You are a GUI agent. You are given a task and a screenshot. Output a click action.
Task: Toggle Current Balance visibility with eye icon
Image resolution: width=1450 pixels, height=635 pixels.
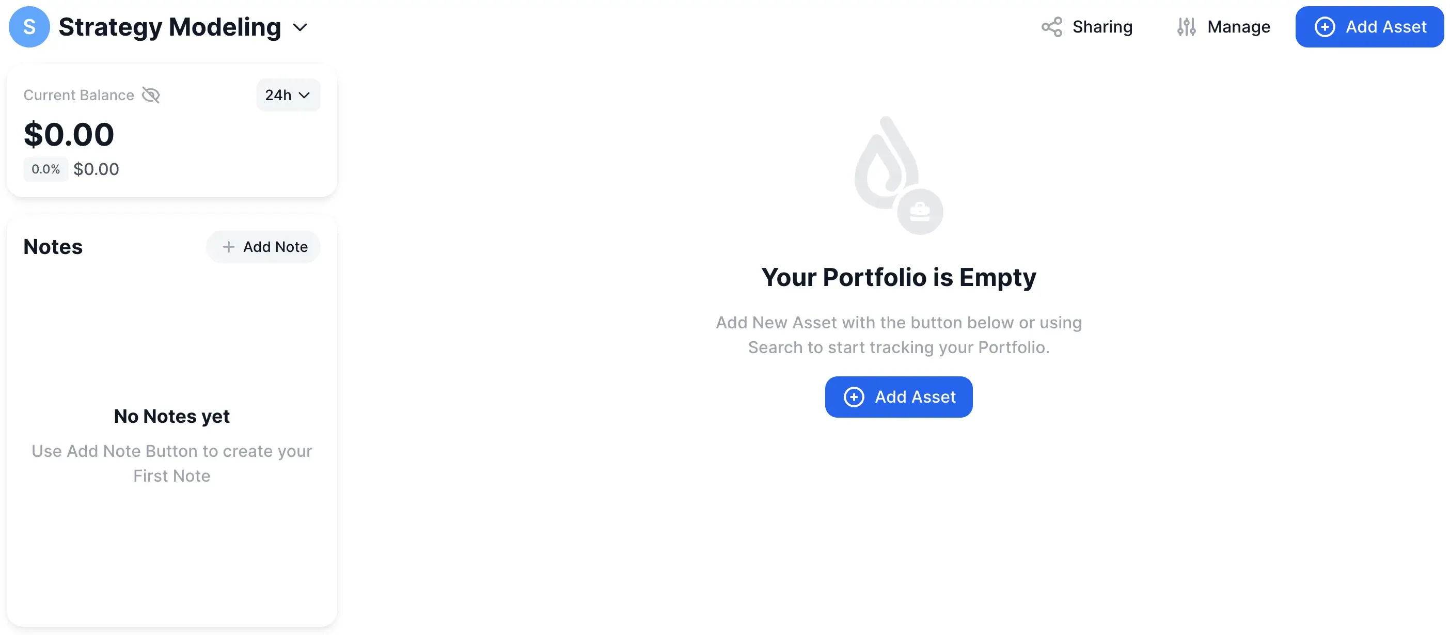tap(151, 94)
